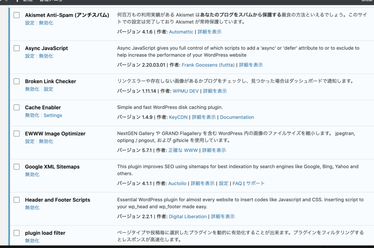Visit the KeyCDN author link

coord(178,117)
